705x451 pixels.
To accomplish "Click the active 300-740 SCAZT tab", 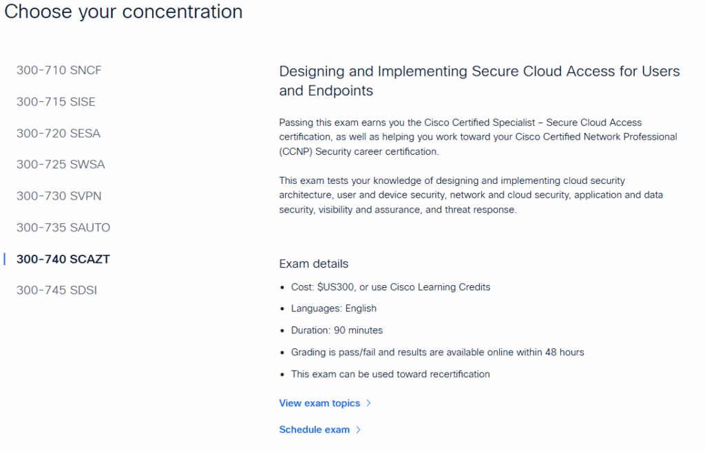I will pyautogui.click(x=63, y=260).
